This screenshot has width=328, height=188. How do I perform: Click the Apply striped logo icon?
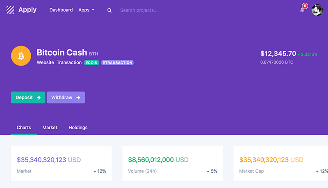pos(10,10)
